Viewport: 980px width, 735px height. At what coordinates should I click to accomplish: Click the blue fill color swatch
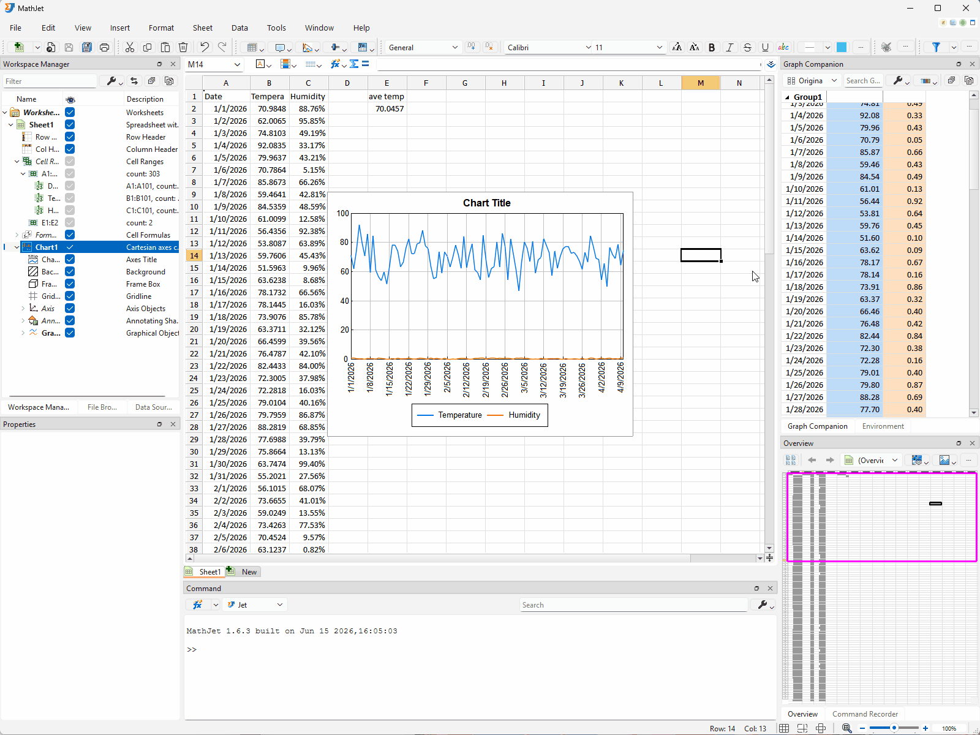coord(842,47)
